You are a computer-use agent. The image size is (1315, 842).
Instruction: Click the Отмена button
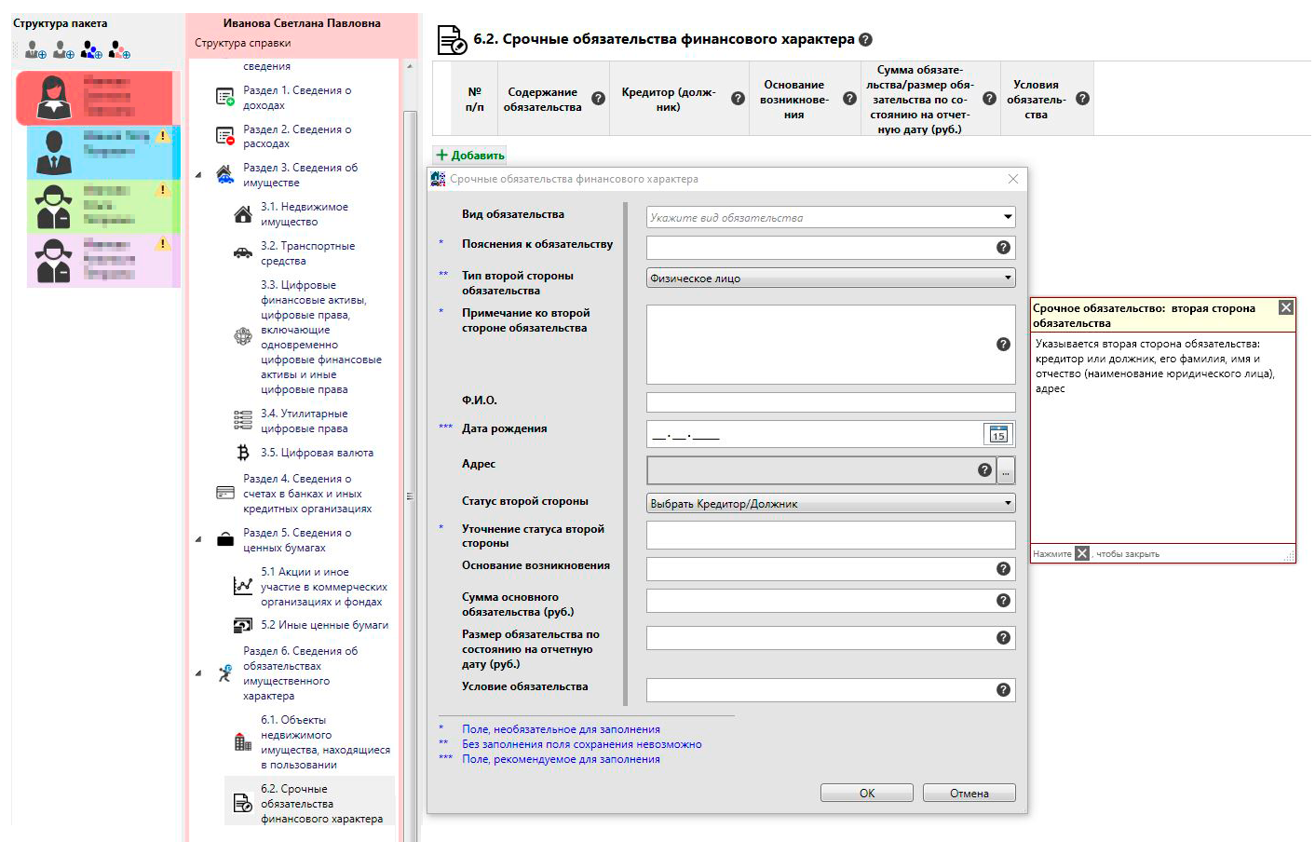pos(969,793)
